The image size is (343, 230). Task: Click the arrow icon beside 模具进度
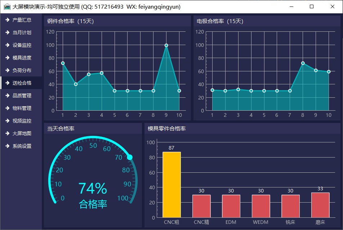click(7, 58)
